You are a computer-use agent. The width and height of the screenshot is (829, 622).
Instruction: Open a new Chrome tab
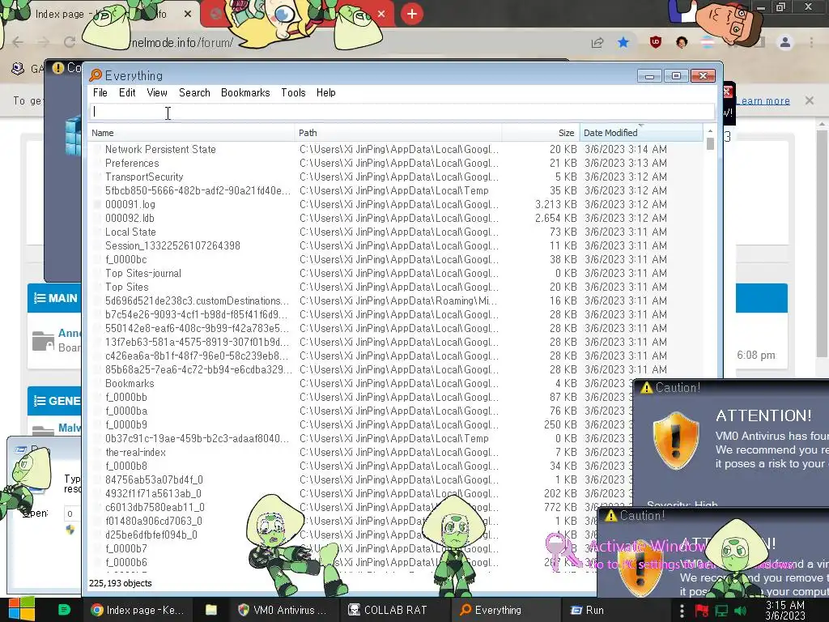click(x=412, y=14)
